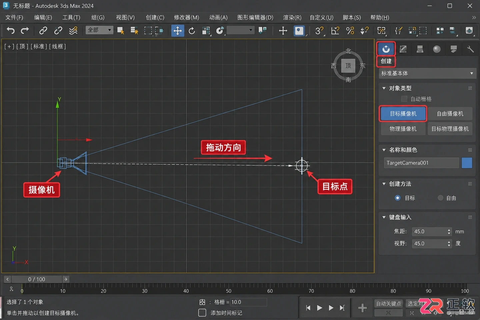Switch to the Utilities wrench tab
Screen dimensions: 480x320
pos(470,49)
